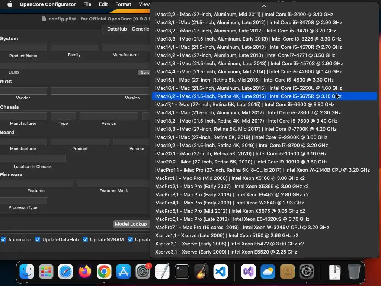The height and width of the screenshot is (286, 381).
Task: Toggle the UpdateNVRAM checkbox
Action: tap(85, 239)
